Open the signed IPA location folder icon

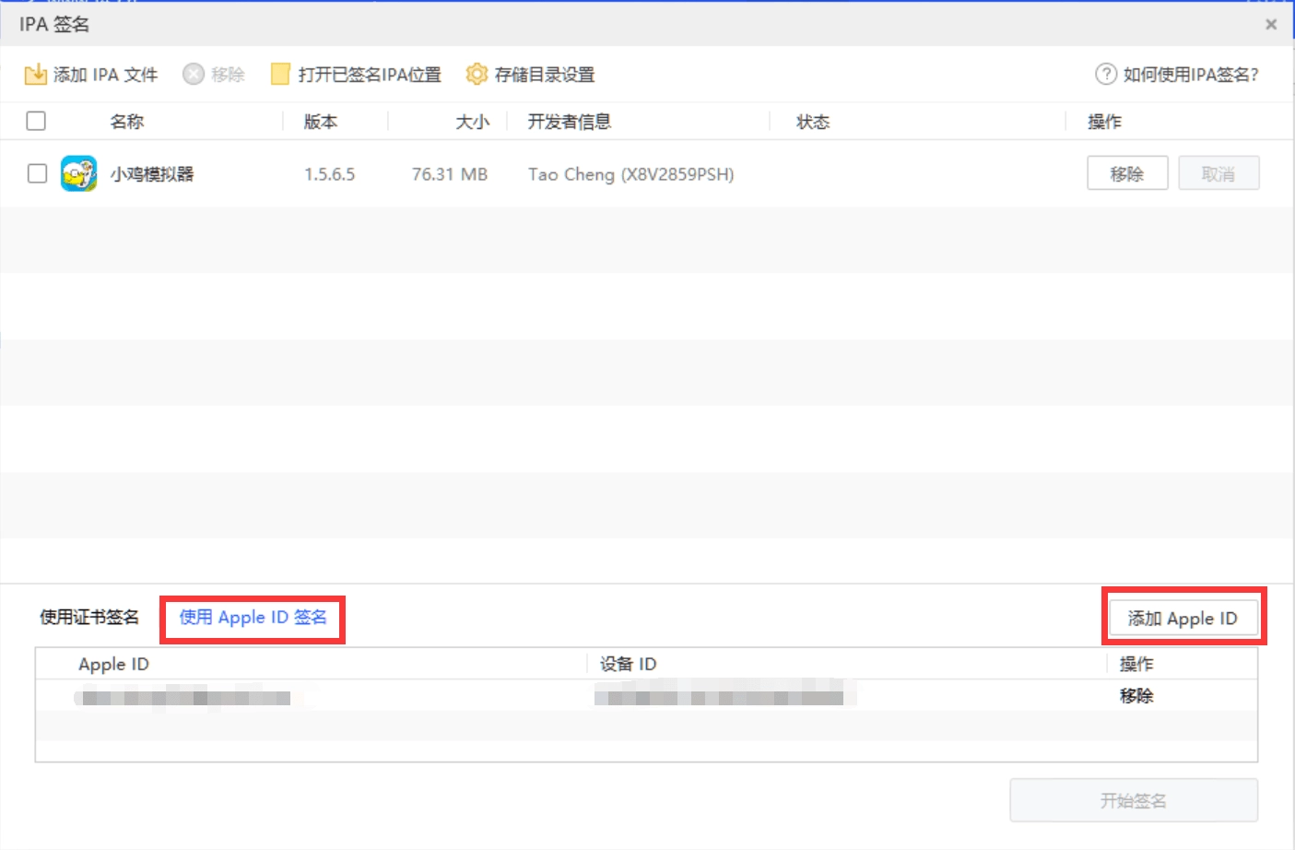pyautogui.click(x=280, y=75)
